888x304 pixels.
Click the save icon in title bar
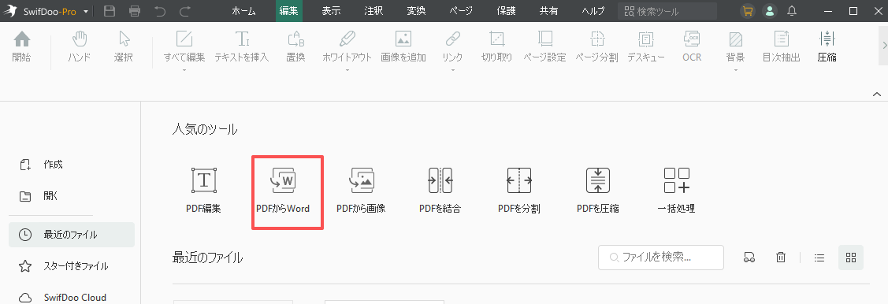pos(110,11)
